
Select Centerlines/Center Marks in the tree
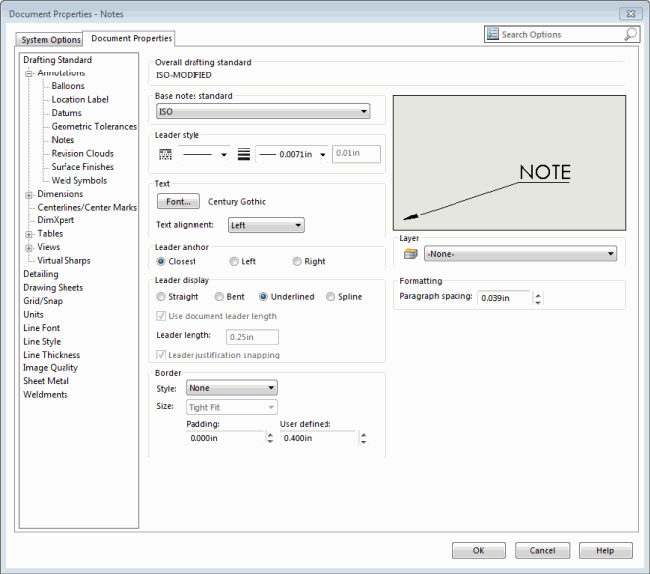pyautogui.click(x=87, y=207)
